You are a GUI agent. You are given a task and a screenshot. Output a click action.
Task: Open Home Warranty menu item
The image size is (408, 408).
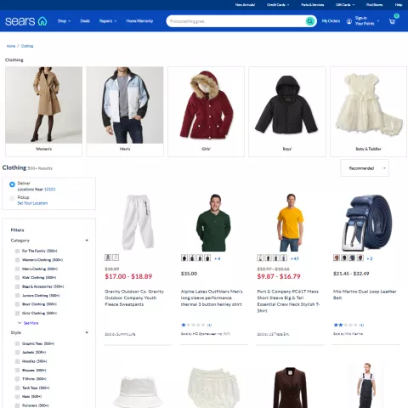(139, 21)
